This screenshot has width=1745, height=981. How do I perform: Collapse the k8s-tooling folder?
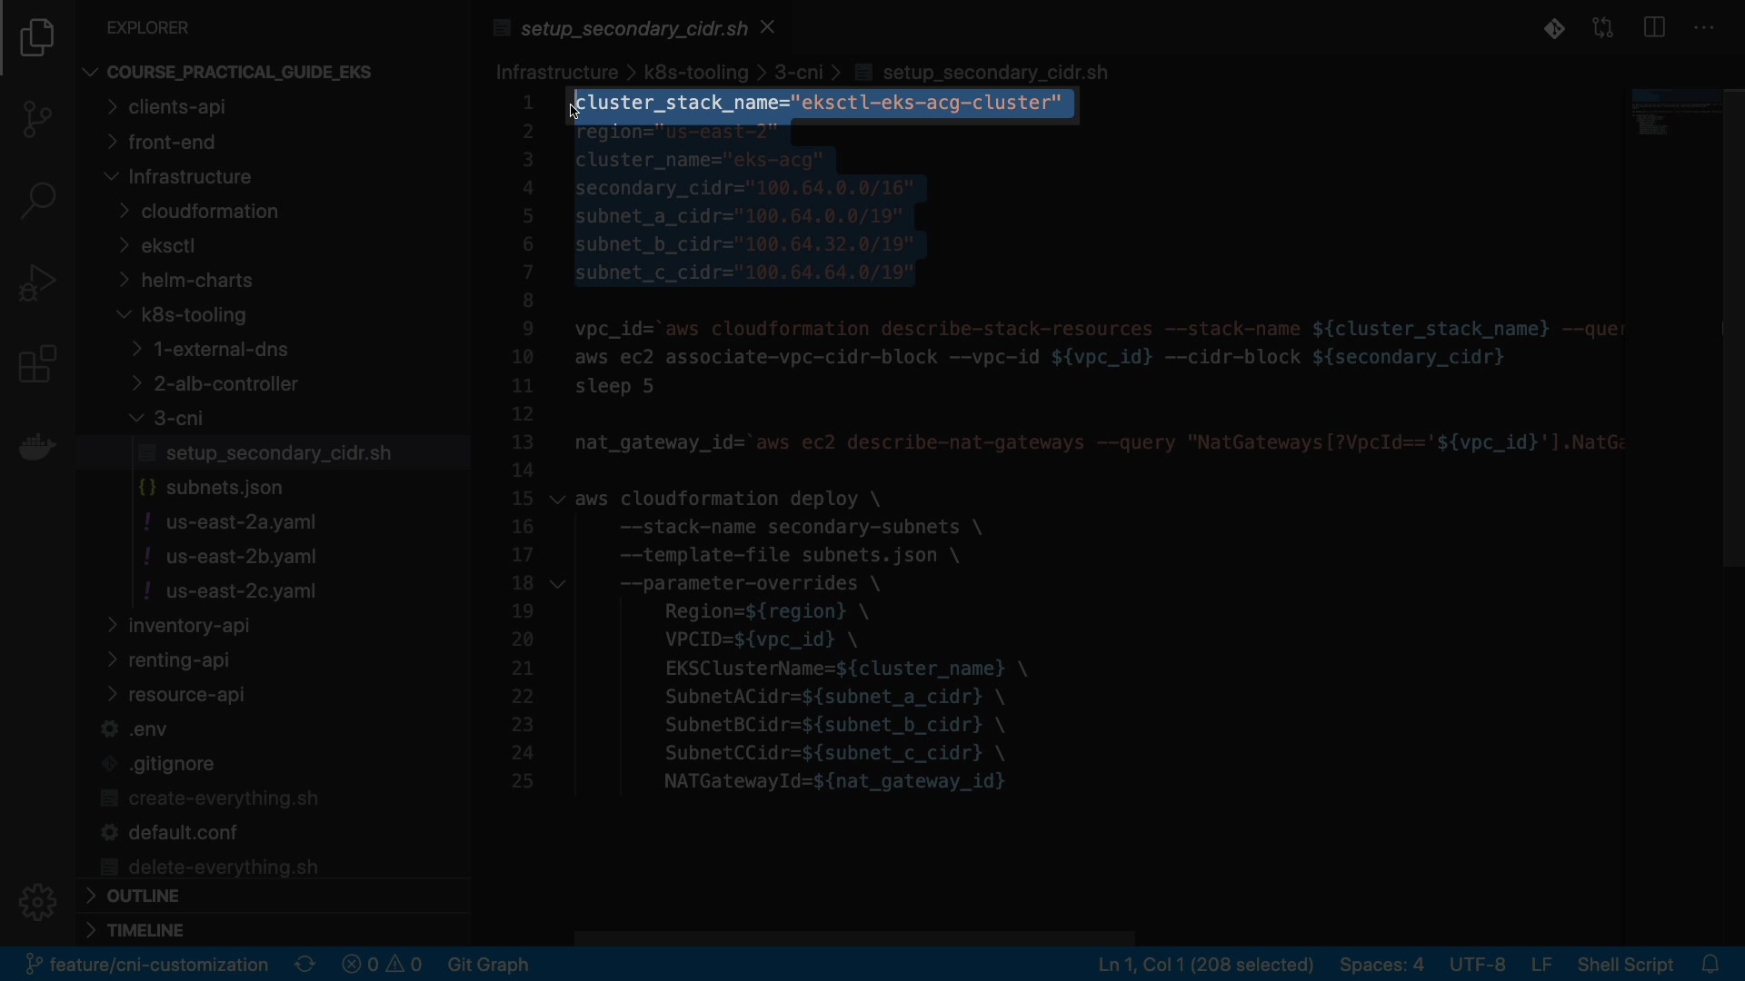pyautogui.click(x=193, y=315)
